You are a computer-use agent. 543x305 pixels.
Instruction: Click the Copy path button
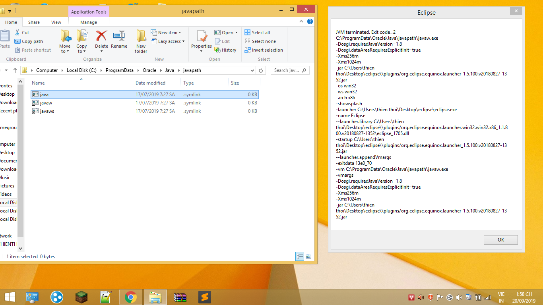tap(29, 41)
